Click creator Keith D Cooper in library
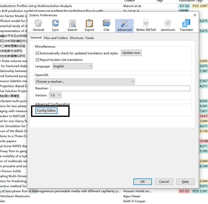 coord(134,201)
